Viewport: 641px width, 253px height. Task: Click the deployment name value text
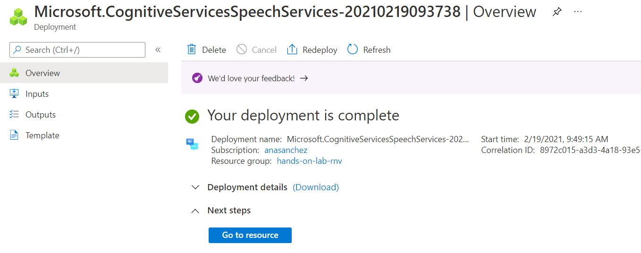(379, 139)
